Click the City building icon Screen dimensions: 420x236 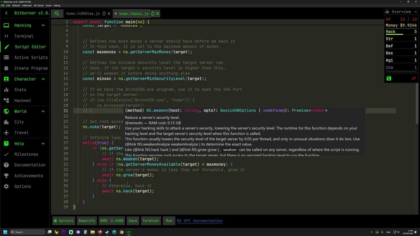click(x=6, y=122)
